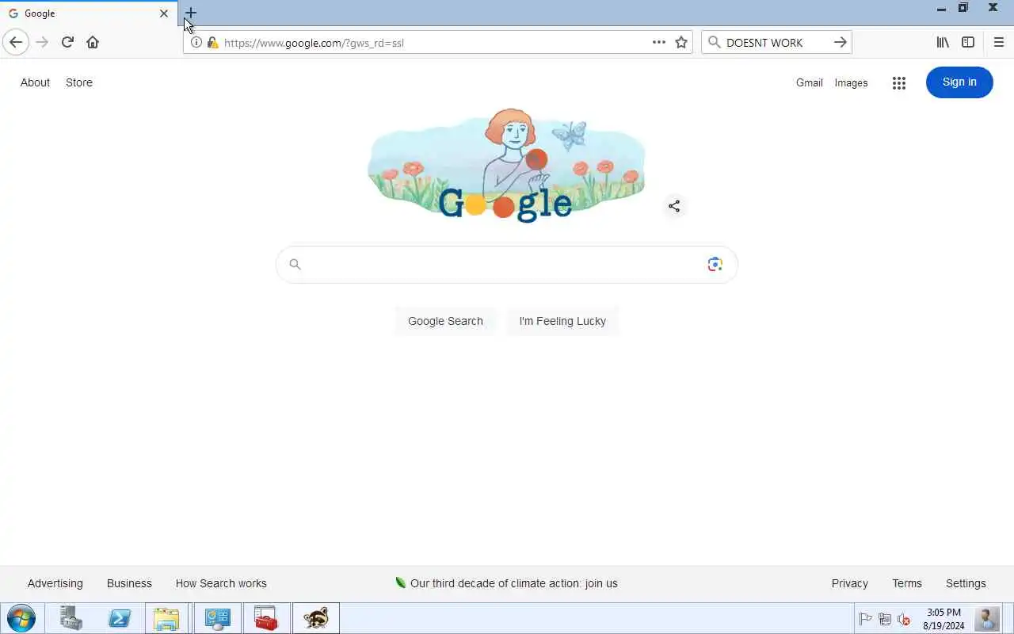Open Google Images link
The image size is (1014, 634).
pos(851,82)
